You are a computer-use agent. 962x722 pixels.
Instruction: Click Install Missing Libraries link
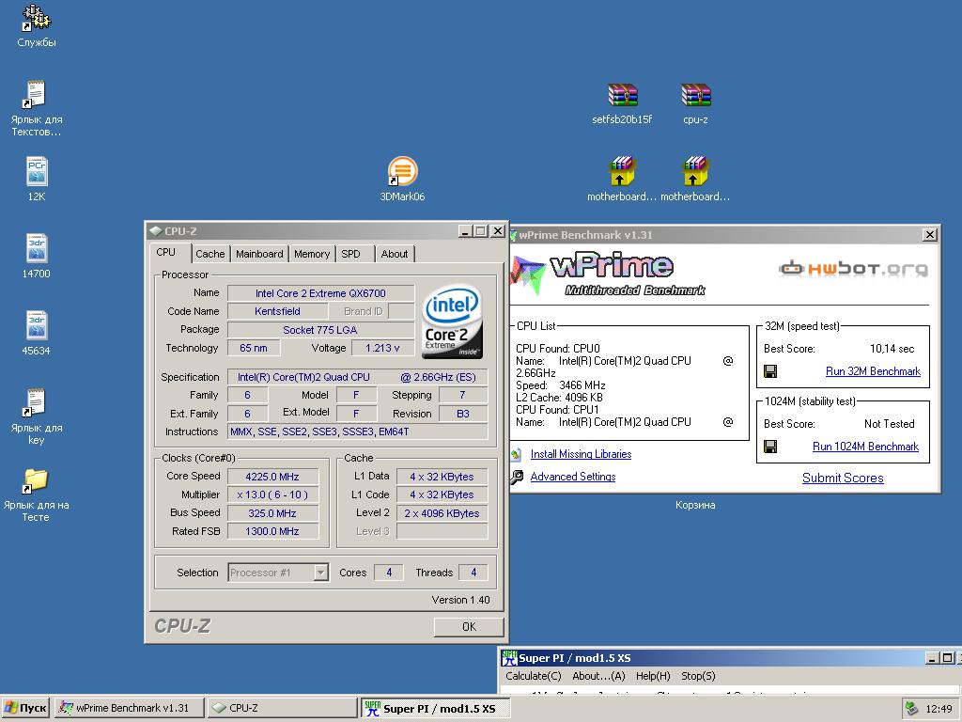pos(581,454)
